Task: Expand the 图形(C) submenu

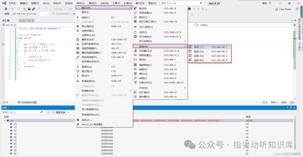Action: [104, 12]
